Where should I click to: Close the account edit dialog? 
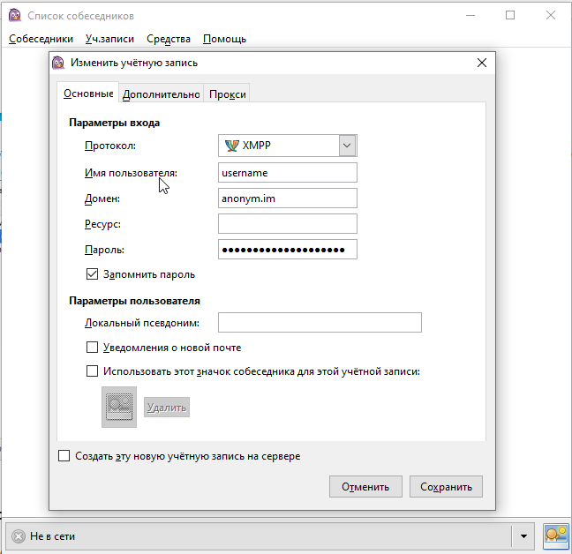[x=481, y=63]
